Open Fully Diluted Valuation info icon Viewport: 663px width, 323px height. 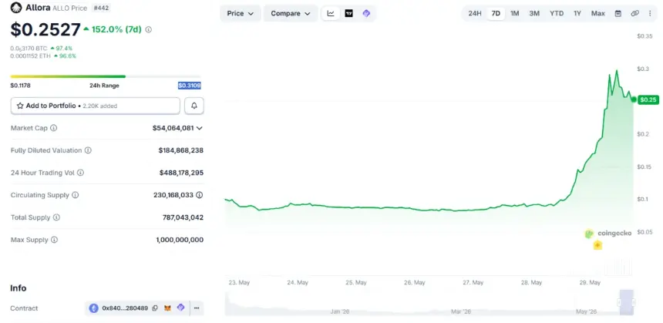click(x=88, y=150)
